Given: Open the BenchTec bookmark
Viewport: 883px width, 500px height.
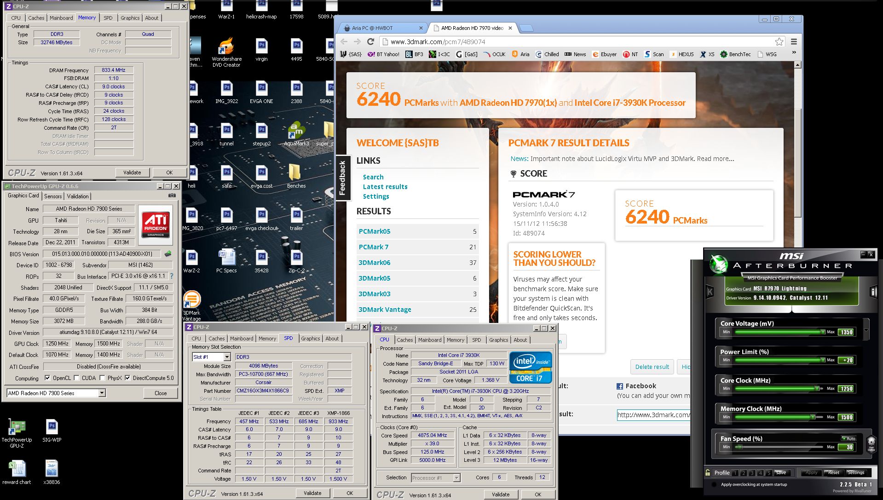Looking at the screenshot, I should (x=735, y=54).
